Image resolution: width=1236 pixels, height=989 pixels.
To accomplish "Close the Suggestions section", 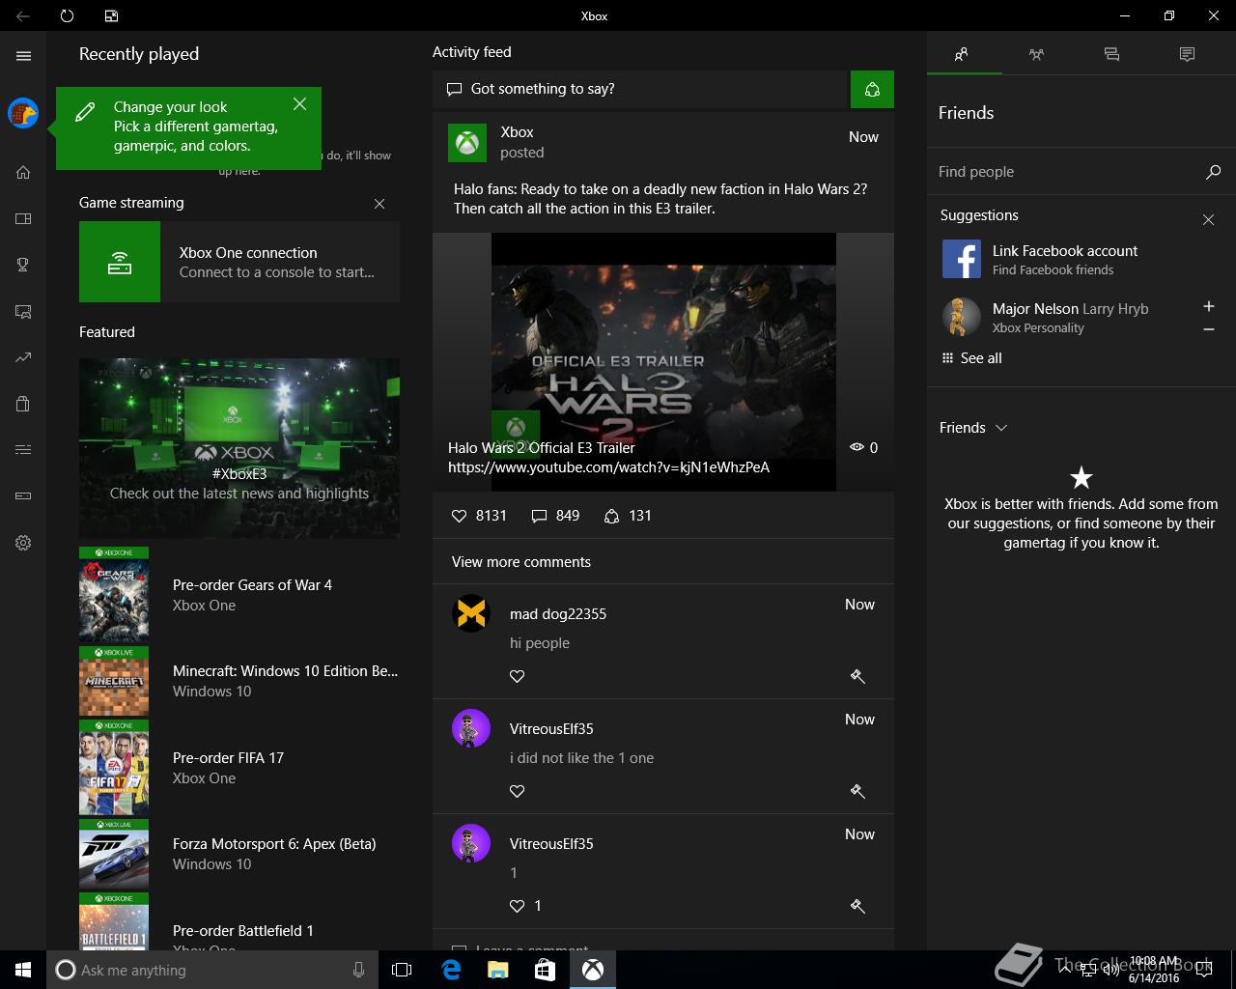I will click(x=1208, y=220).
